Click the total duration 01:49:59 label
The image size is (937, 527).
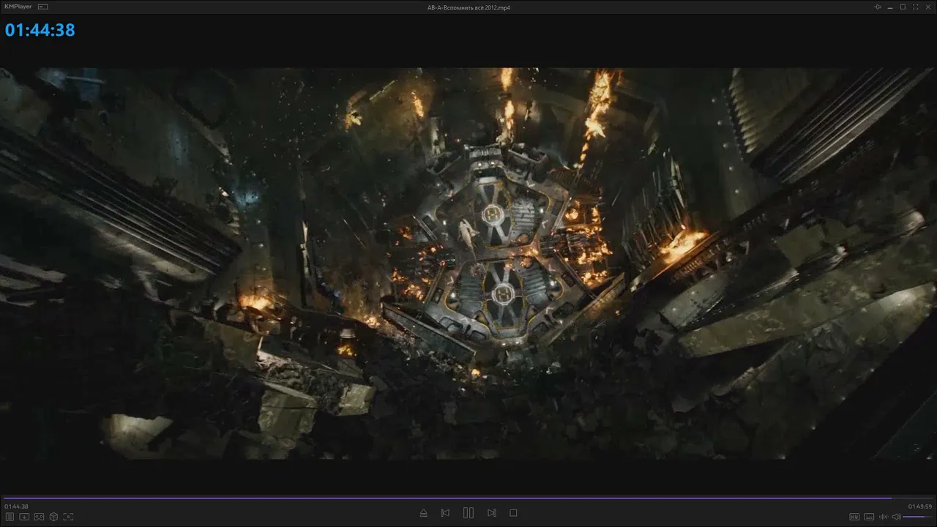pyautogui.click(x=920, y=507)
